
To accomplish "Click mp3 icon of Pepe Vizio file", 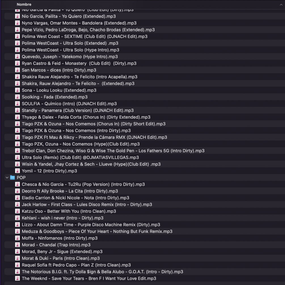I will (x=18, y=30).
